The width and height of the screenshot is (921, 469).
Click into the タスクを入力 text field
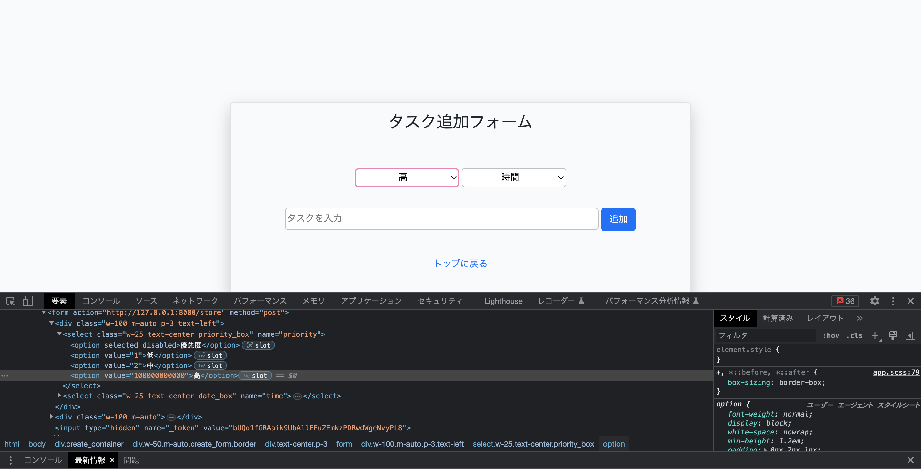tap(441, 219)
